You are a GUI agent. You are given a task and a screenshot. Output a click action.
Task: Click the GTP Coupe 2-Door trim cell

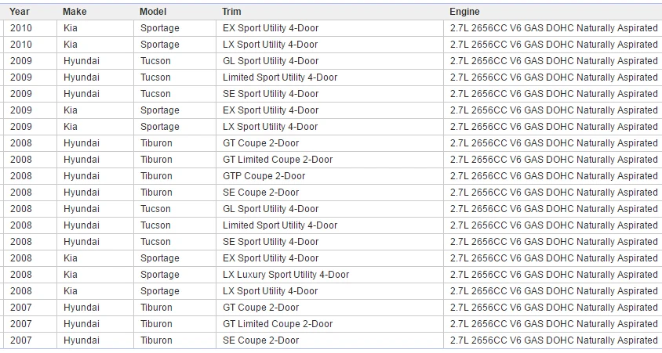329,176
